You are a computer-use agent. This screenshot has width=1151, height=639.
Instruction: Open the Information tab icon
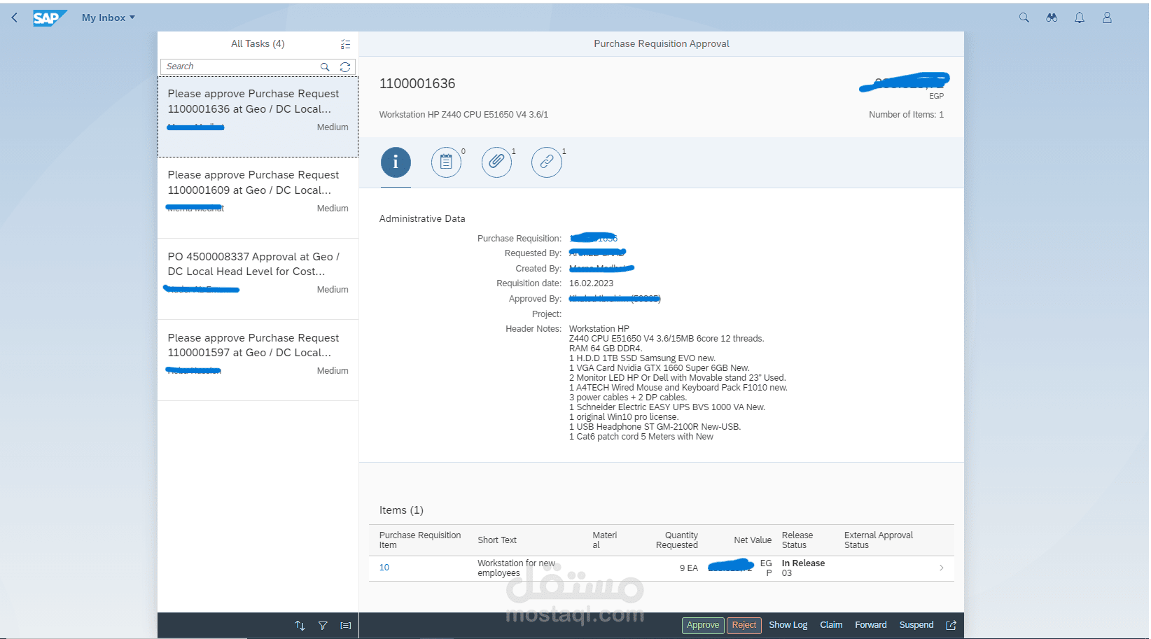(x=396, y=162)
